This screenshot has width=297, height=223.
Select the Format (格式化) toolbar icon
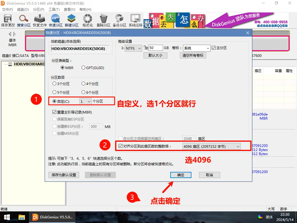tap(88, 21)
